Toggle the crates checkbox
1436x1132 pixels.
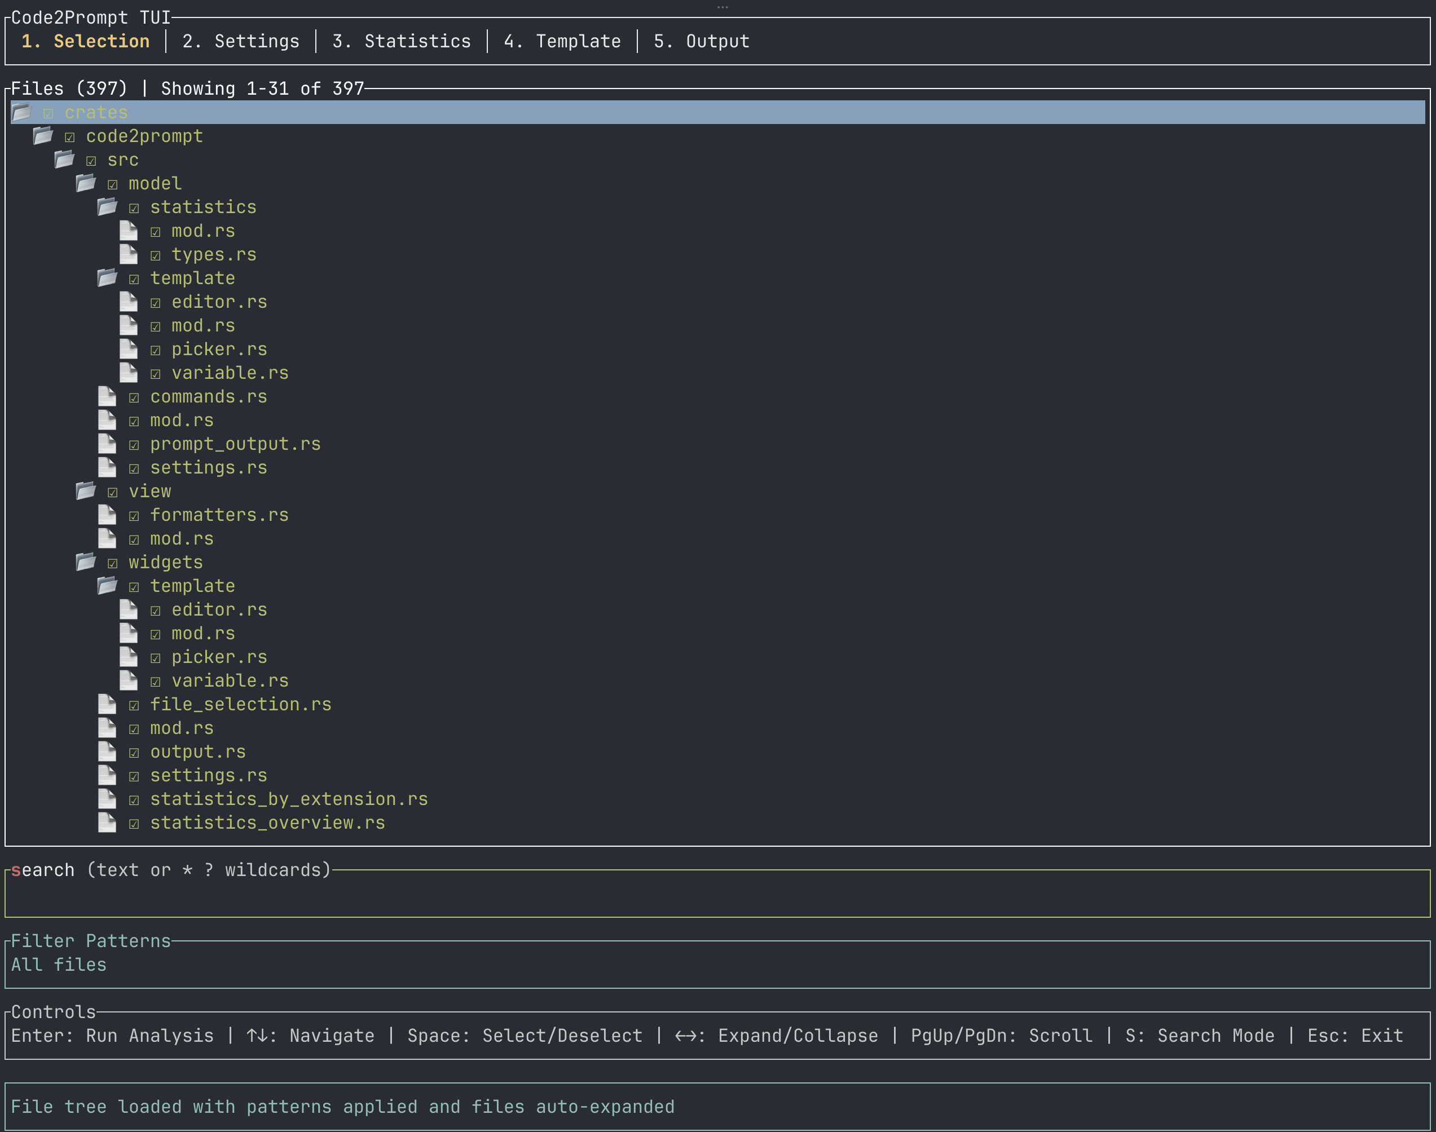tap(49, 113)
